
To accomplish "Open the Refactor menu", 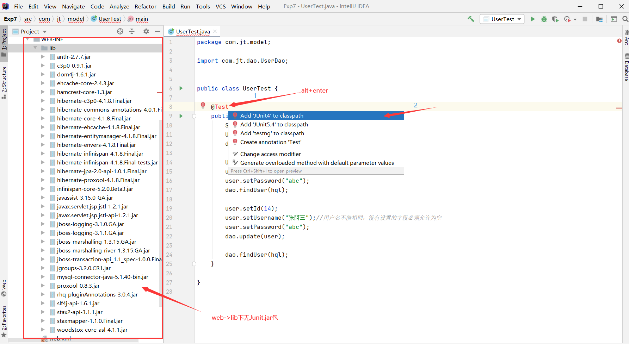I will pyautogui.click(x=145, y=6).
